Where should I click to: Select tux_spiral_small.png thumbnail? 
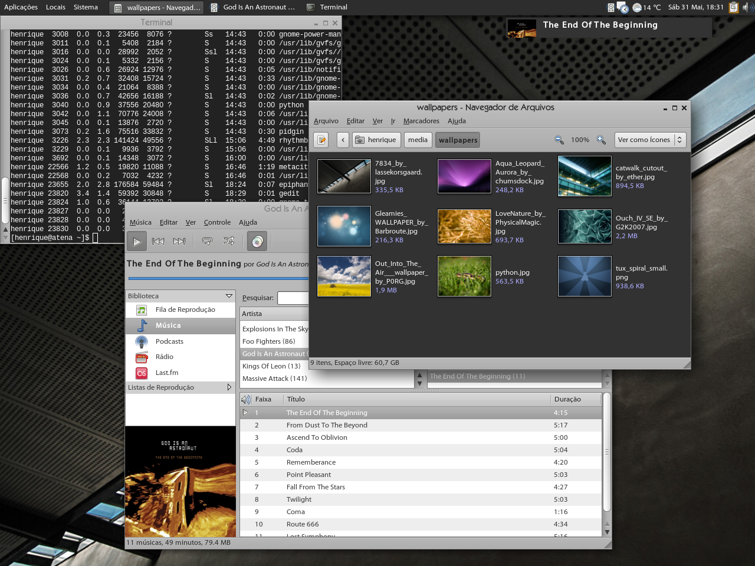tap(585, 276)
